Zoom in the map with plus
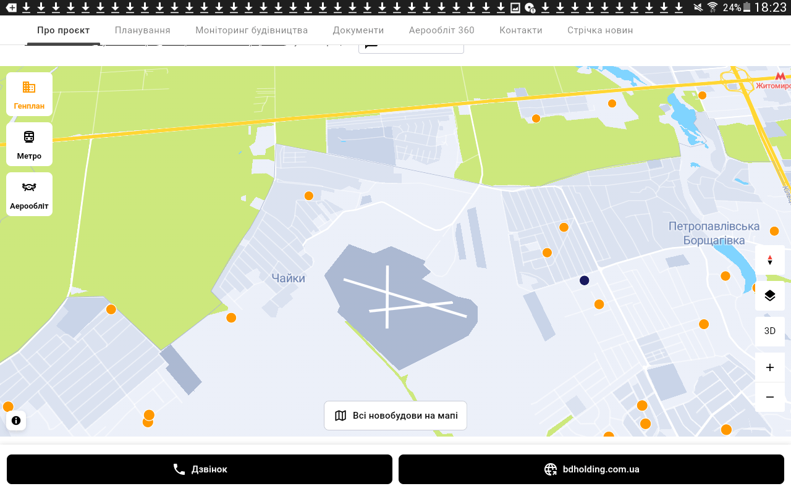The height and width of the screenshot is (494, 791). [769, 367]
